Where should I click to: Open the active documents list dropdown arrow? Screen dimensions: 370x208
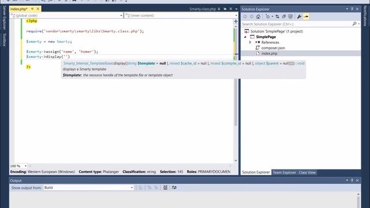coord(236,9)
